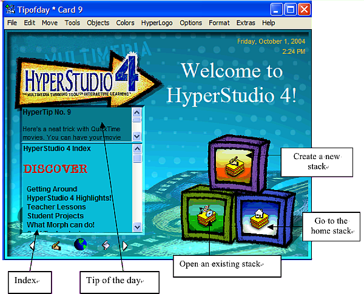Open the Teacher Lessons link

click(x=56, y=207)
